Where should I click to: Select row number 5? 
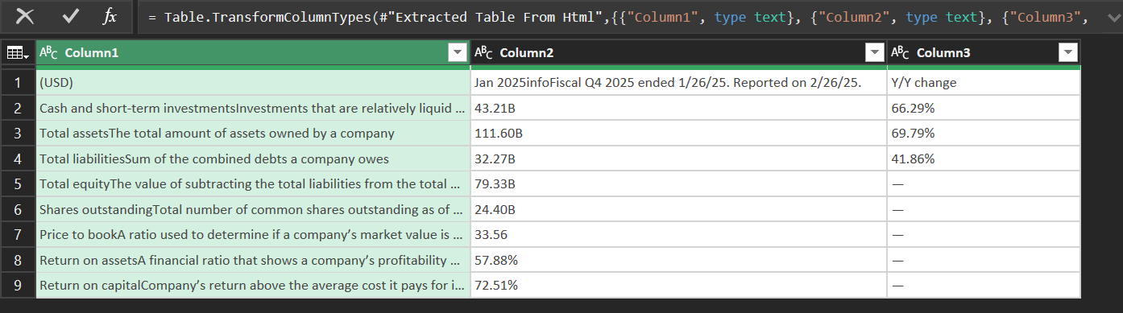[x=18, y=183]
